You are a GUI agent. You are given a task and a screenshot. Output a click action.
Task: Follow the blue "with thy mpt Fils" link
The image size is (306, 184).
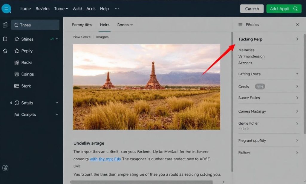click(105, 159)
